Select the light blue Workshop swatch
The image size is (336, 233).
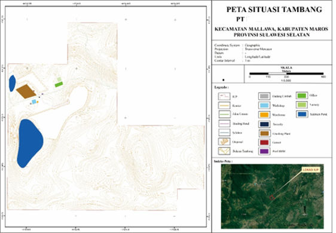[x=264, y=105]
